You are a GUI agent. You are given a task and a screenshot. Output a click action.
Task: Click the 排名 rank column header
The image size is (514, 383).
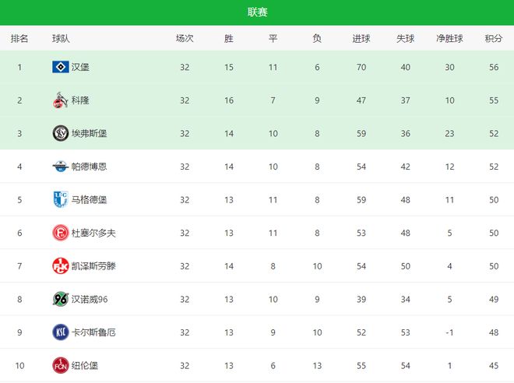coord(19,38)
